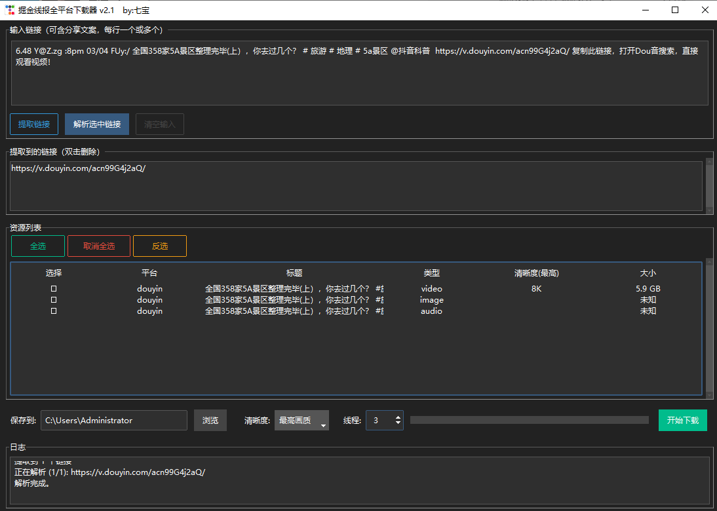The width and height of the screenshot is (717, 511).
Task: Click 取消全选 to deselect all
Action: click(99, 246)
